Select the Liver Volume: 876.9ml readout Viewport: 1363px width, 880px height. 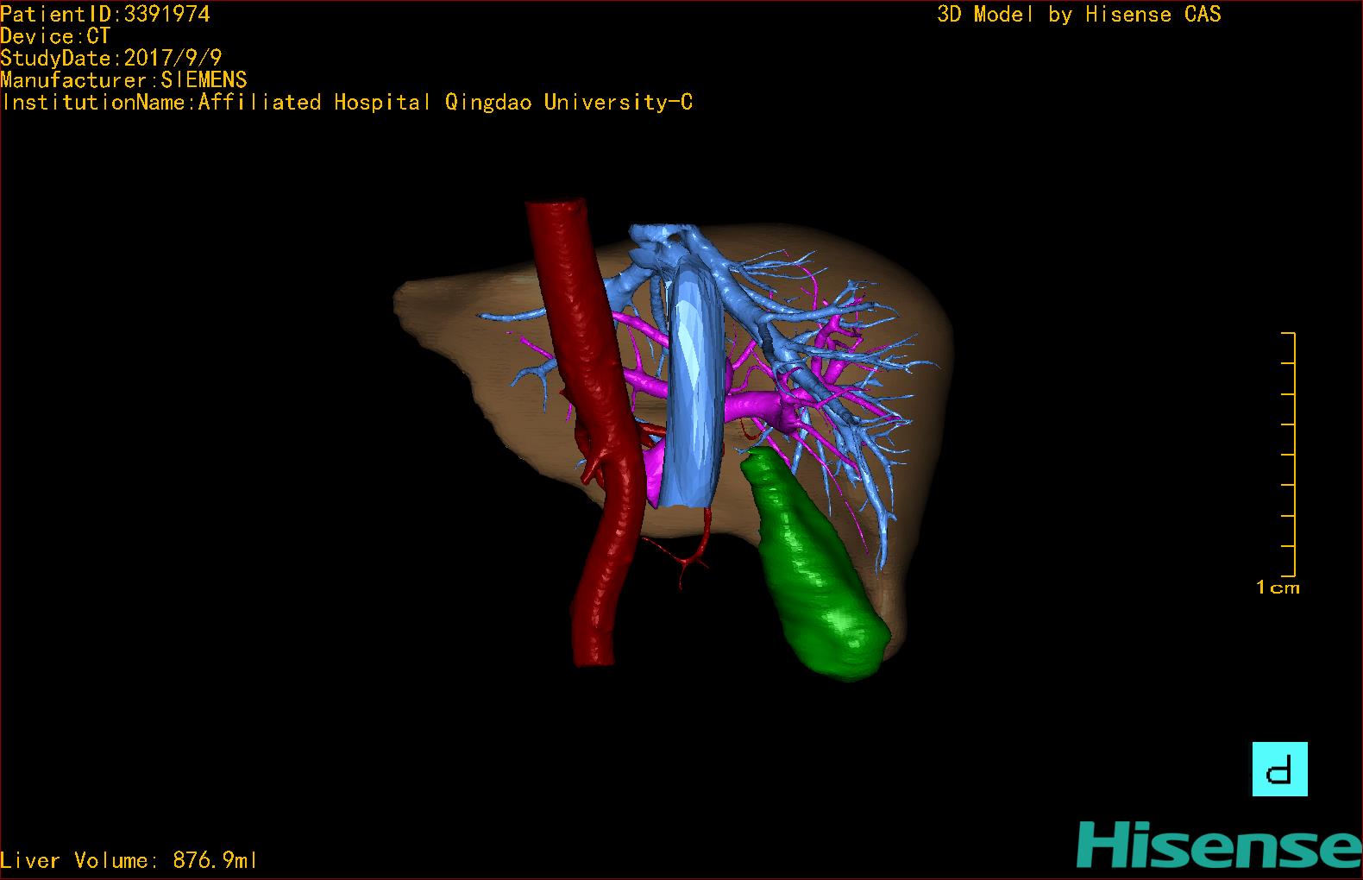[129, 860]
